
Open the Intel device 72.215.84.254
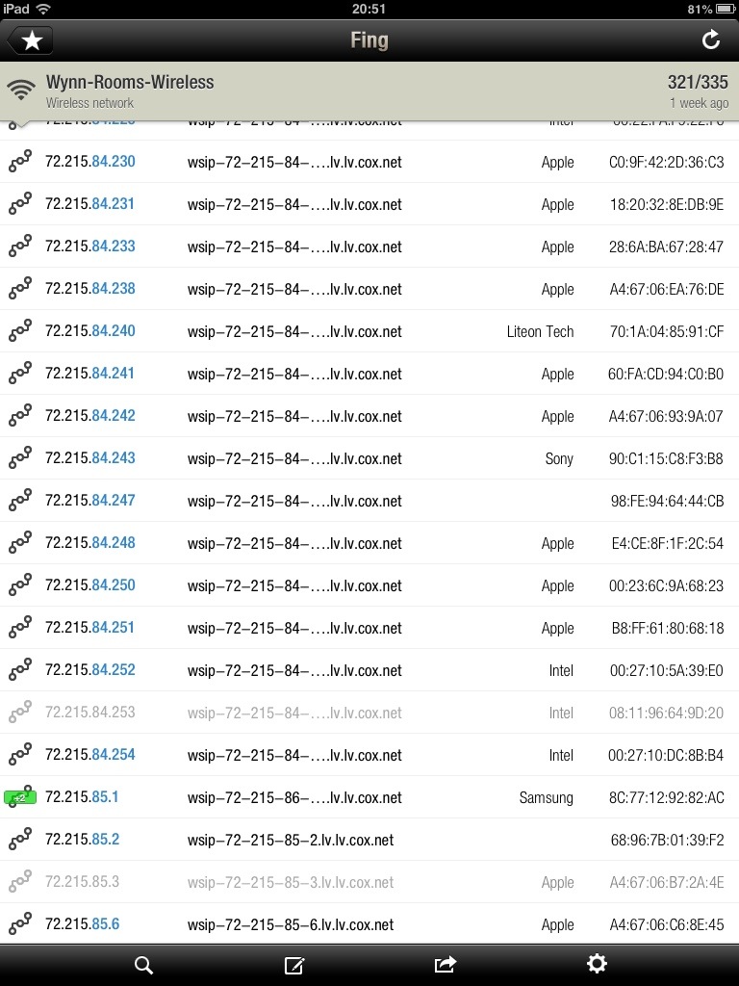[369, 755]
